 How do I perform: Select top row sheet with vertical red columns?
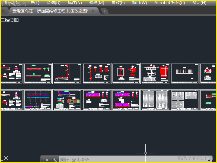pos(97,74)
